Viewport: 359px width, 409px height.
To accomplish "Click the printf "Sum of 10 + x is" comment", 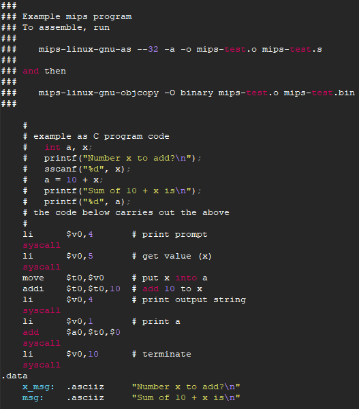I will pos(123,191).
